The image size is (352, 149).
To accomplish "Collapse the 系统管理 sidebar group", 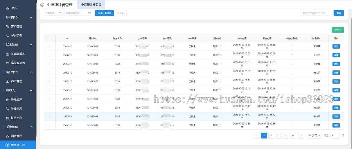I will pos(31,127).
